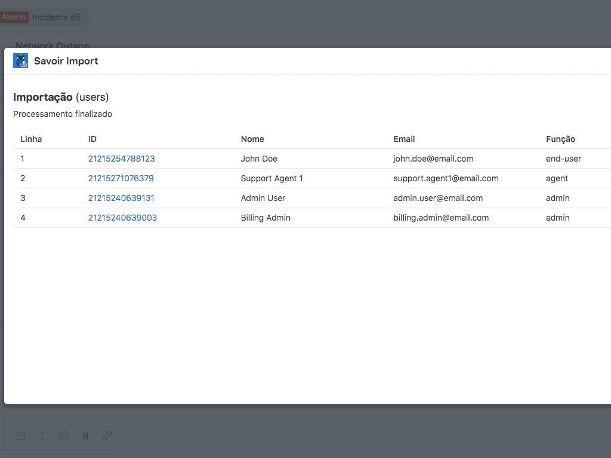Click the Email column header
The height and width of the screenshot is (458, 611).
404,139
